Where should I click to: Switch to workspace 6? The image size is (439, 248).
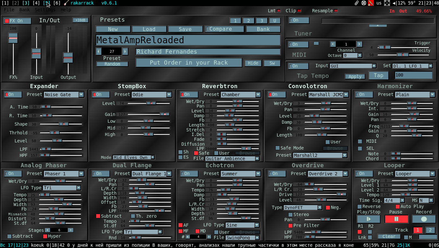pyautogui.click(x=57, y=3)
